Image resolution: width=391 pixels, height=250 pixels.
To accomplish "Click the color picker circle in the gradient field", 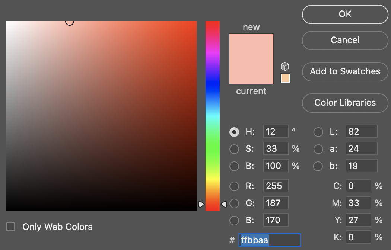I will tap(69, 22).
